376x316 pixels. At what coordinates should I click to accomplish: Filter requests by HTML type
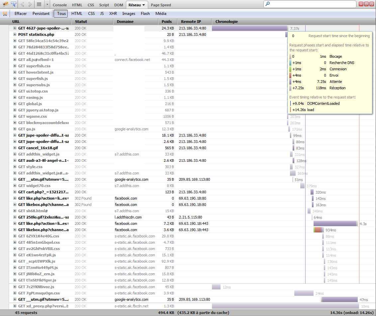tap(77, 14)
